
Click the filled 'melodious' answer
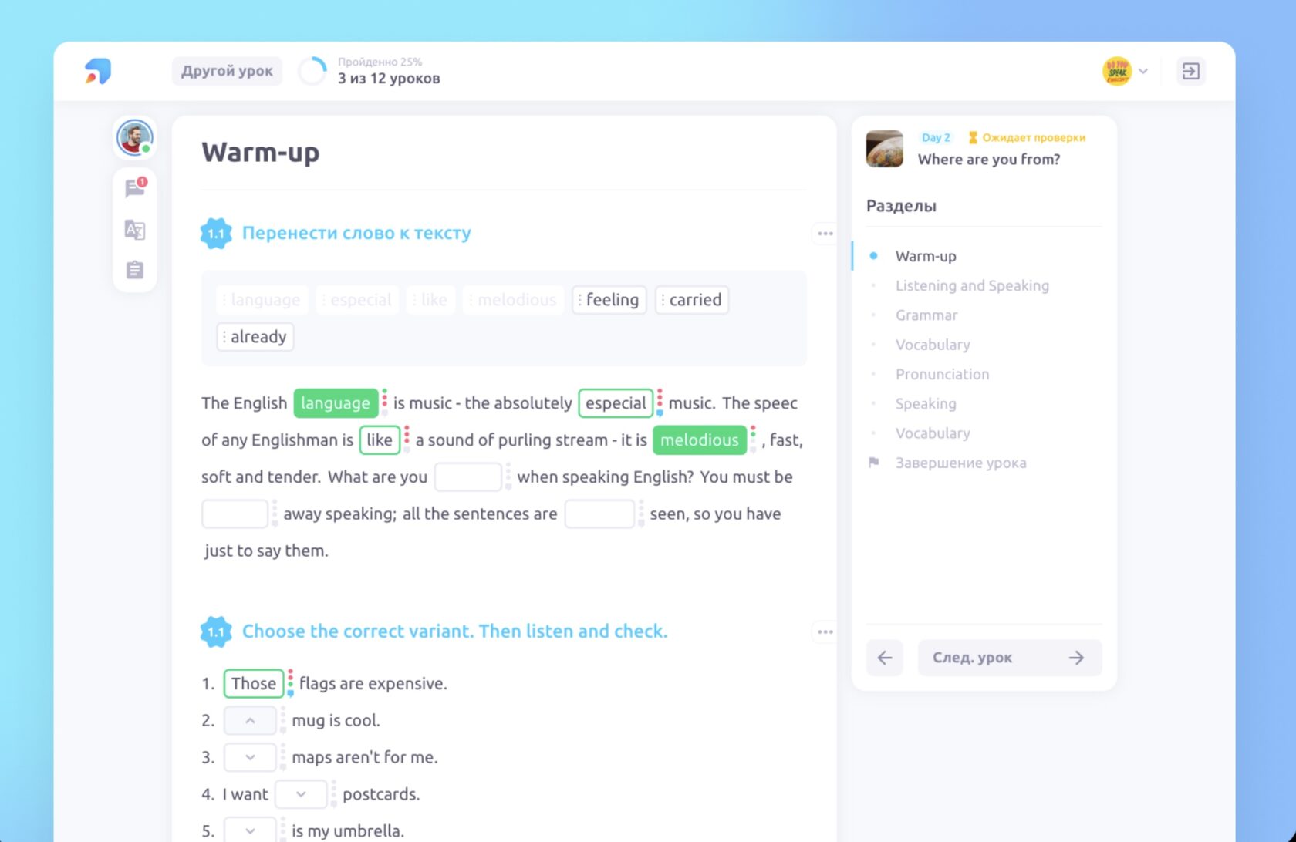[700, 440]
